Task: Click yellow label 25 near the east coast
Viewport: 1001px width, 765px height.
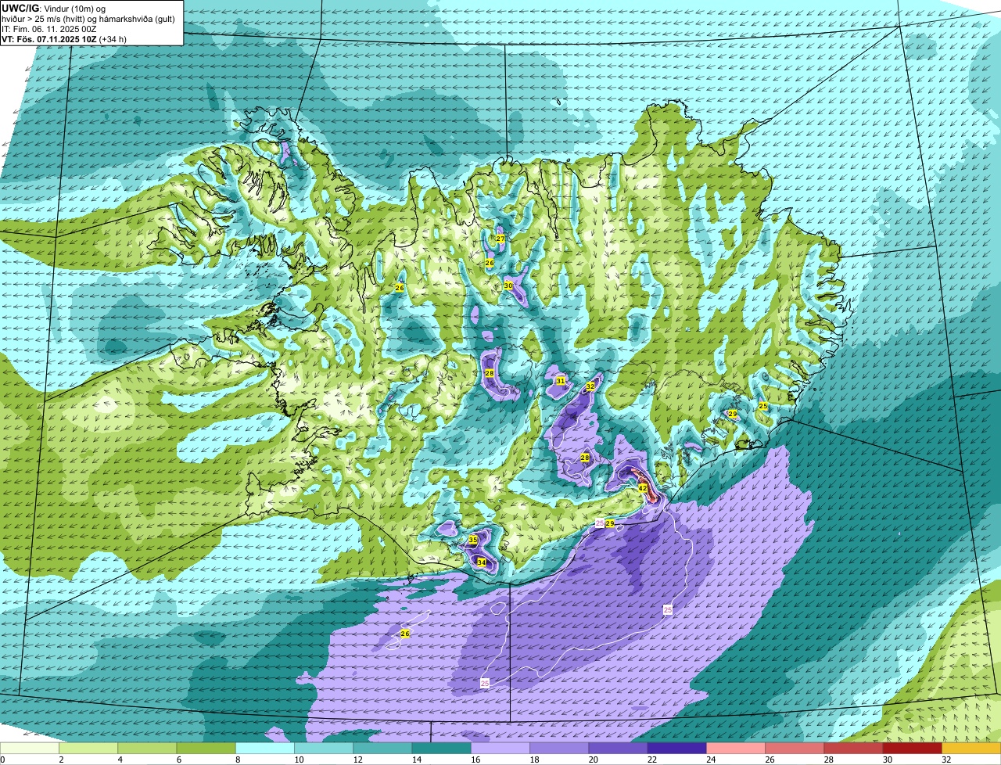Action: click(x=763, y=406)
